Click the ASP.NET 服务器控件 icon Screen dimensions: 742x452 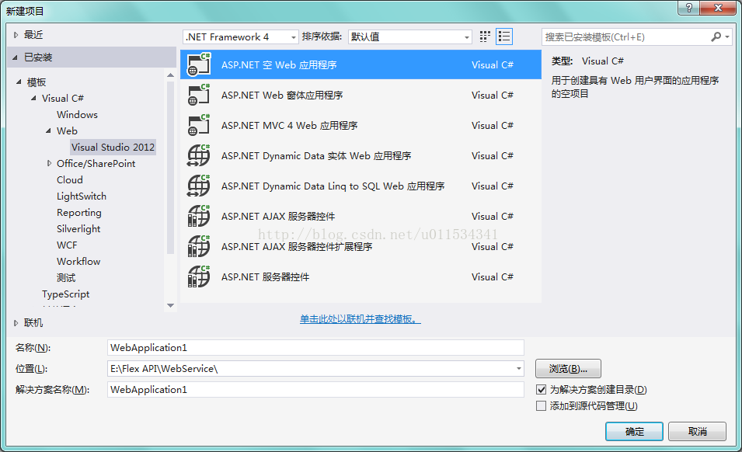pyautogui.click(x=199, y=276)
